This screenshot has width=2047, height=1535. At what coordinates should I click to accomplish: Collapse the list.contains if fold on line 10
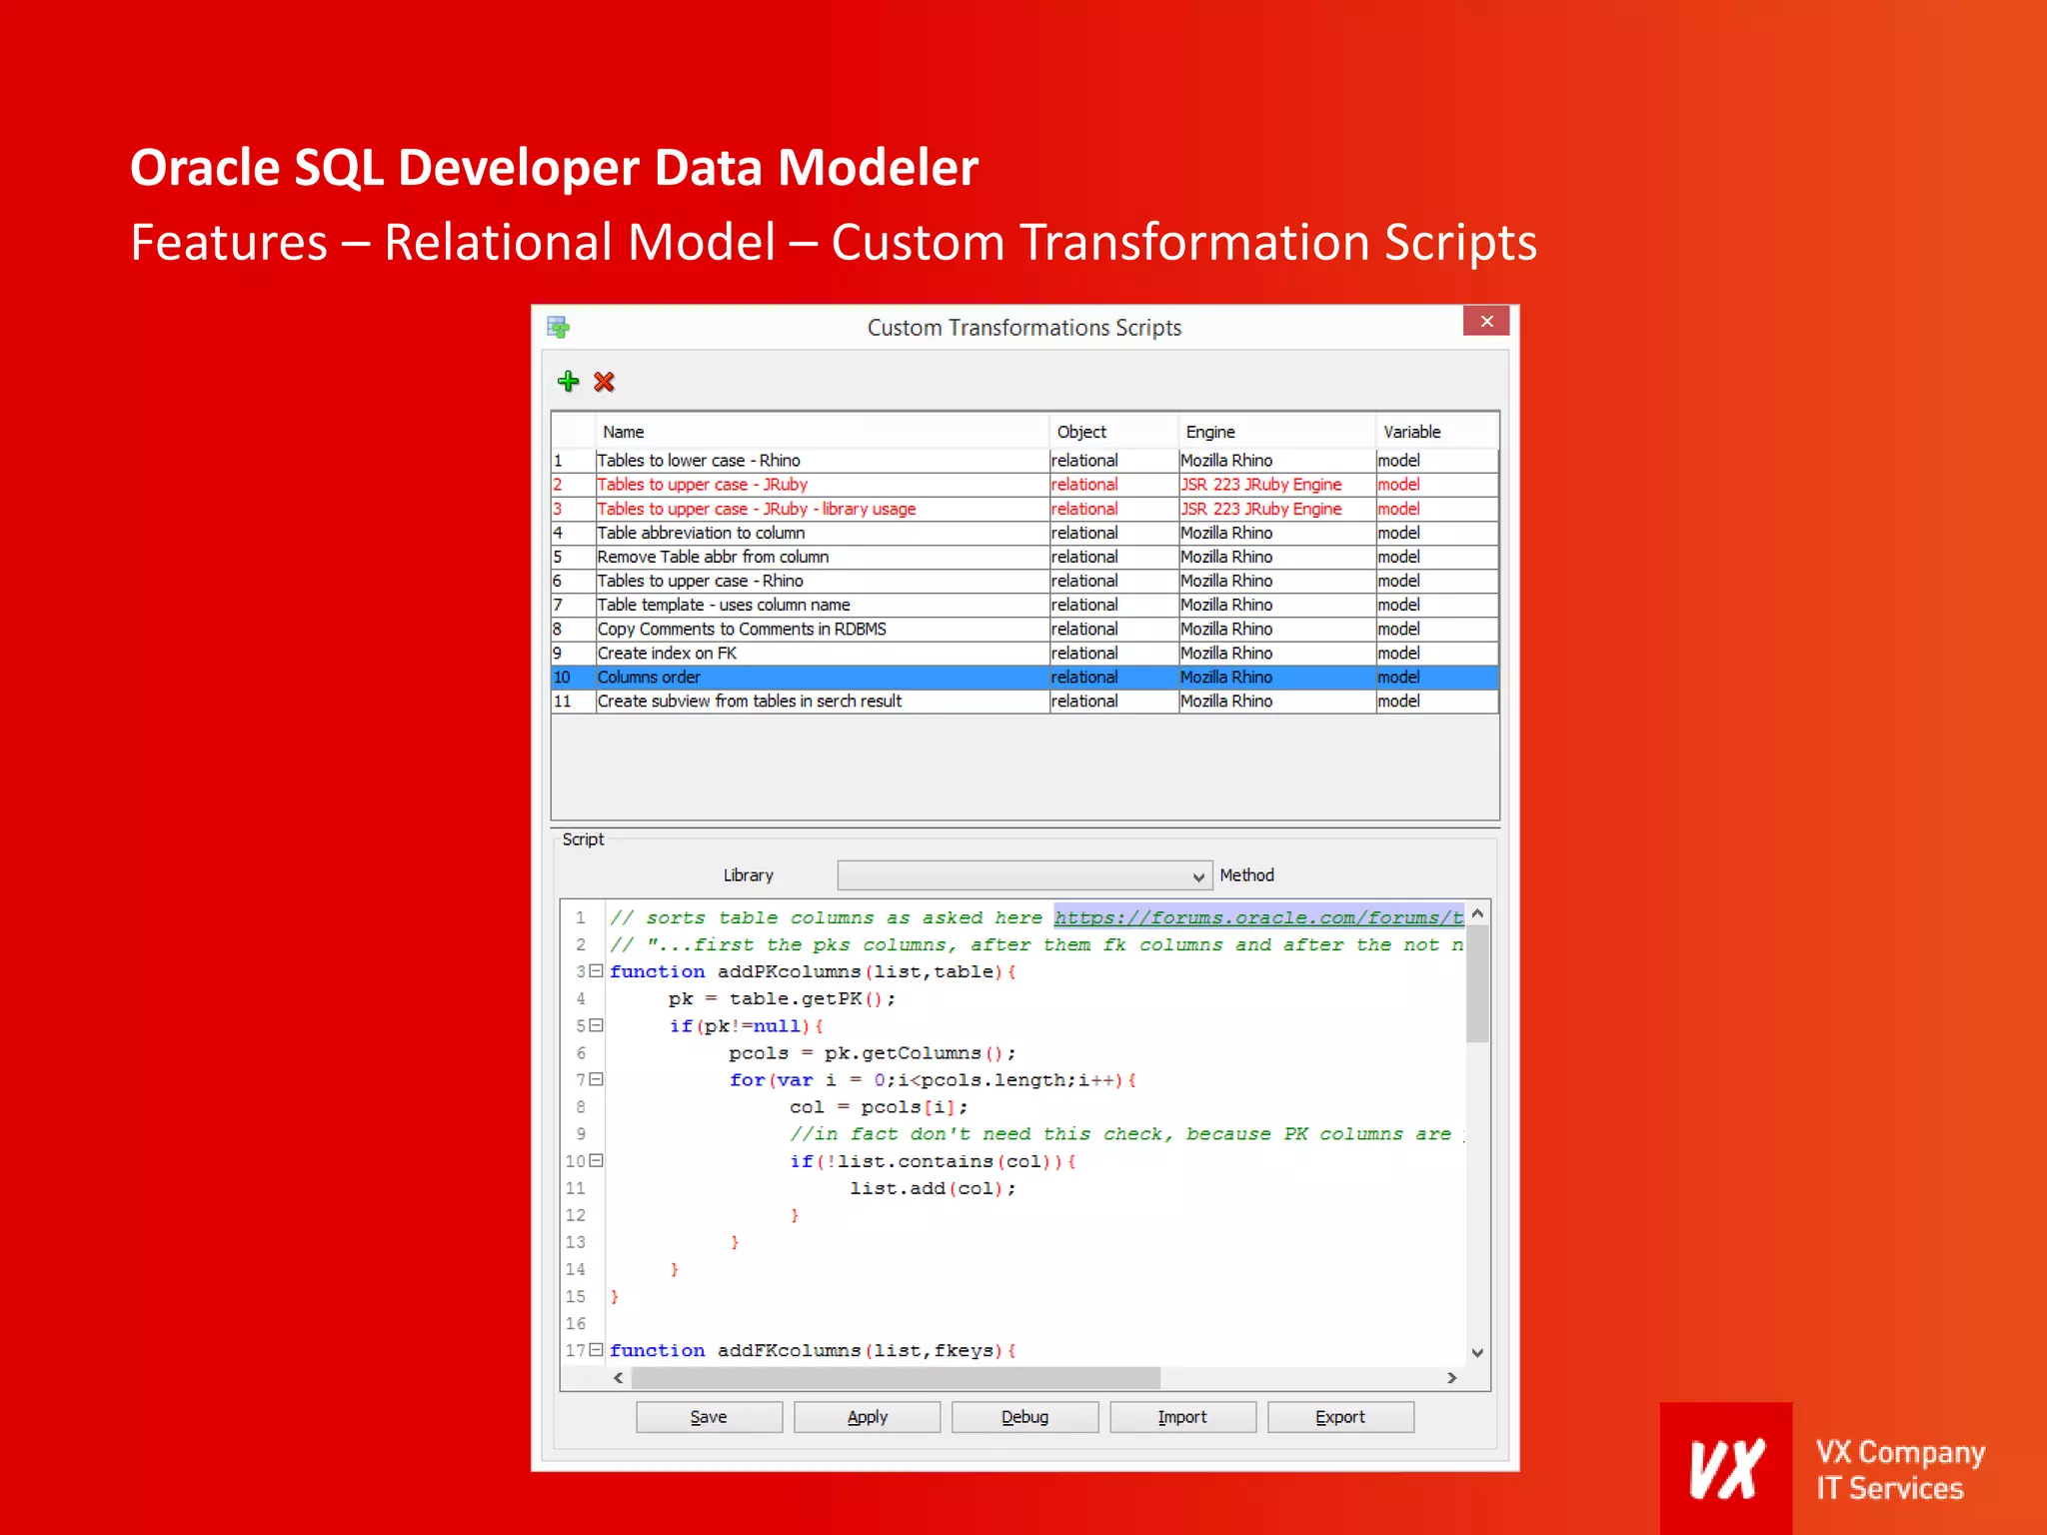[x=597, y=1160]
